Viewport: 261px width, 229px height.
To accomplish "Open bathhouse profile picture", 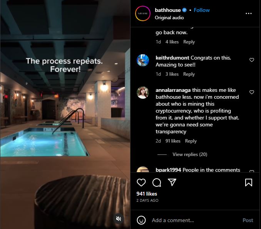I will (x=143, y=13).
